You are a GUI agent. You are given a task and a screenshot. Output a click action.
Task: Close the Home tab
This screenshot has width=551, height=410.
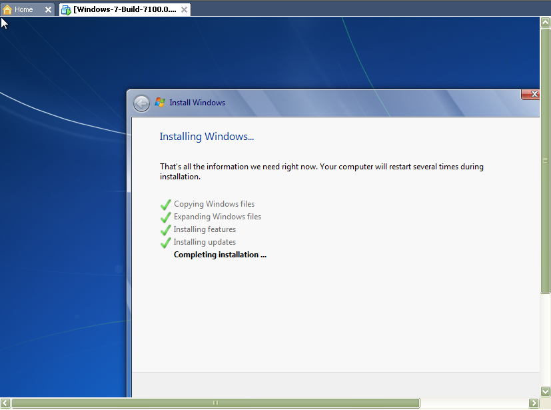click(48, 9)
